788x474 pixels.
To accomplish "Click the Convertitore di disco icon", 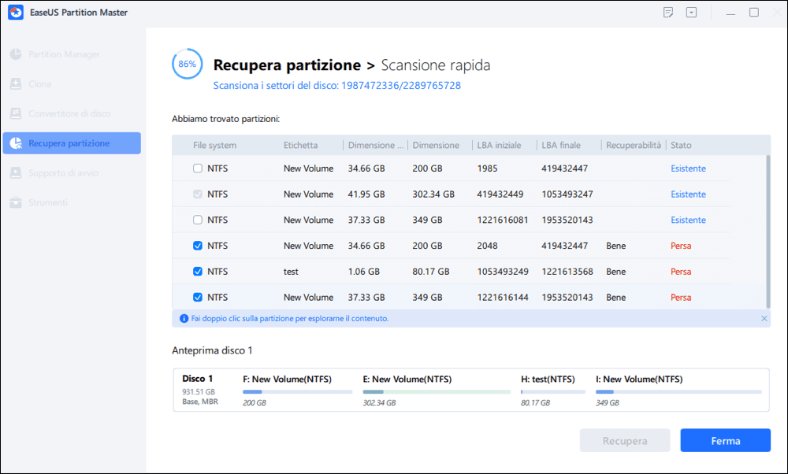I will [x=16, y=113].
